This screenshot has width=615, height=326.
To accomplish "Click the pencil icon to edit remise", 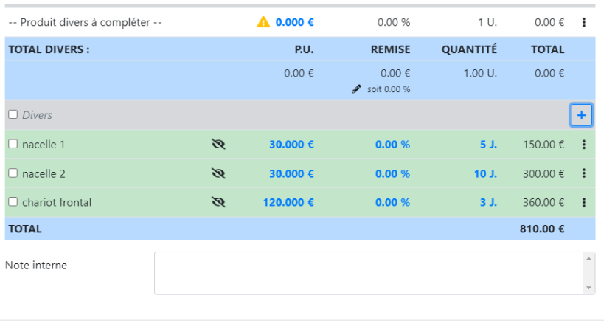I will pos(357,89).
